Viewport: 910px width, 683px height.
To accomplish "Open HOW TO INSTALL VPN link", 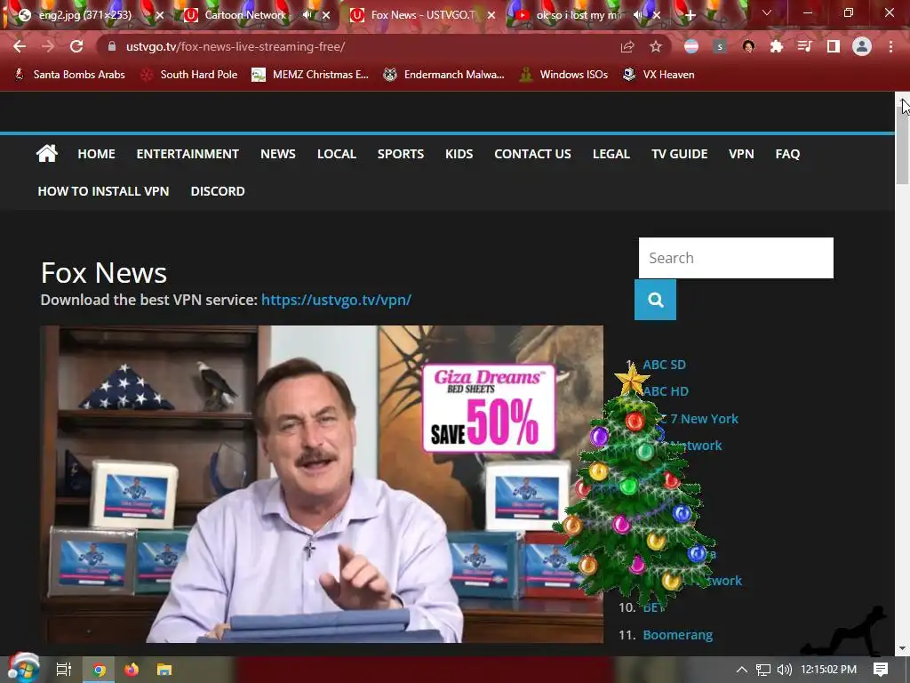I will pyautogui.click(x=103, y=191).
